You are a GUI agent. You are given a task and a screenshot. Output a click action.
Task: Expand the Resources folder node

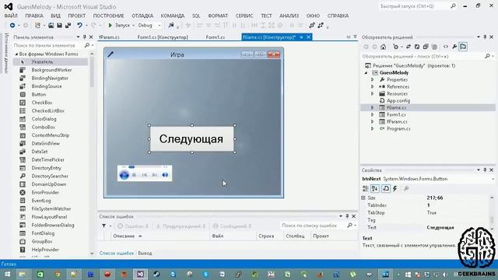point(372,93)
